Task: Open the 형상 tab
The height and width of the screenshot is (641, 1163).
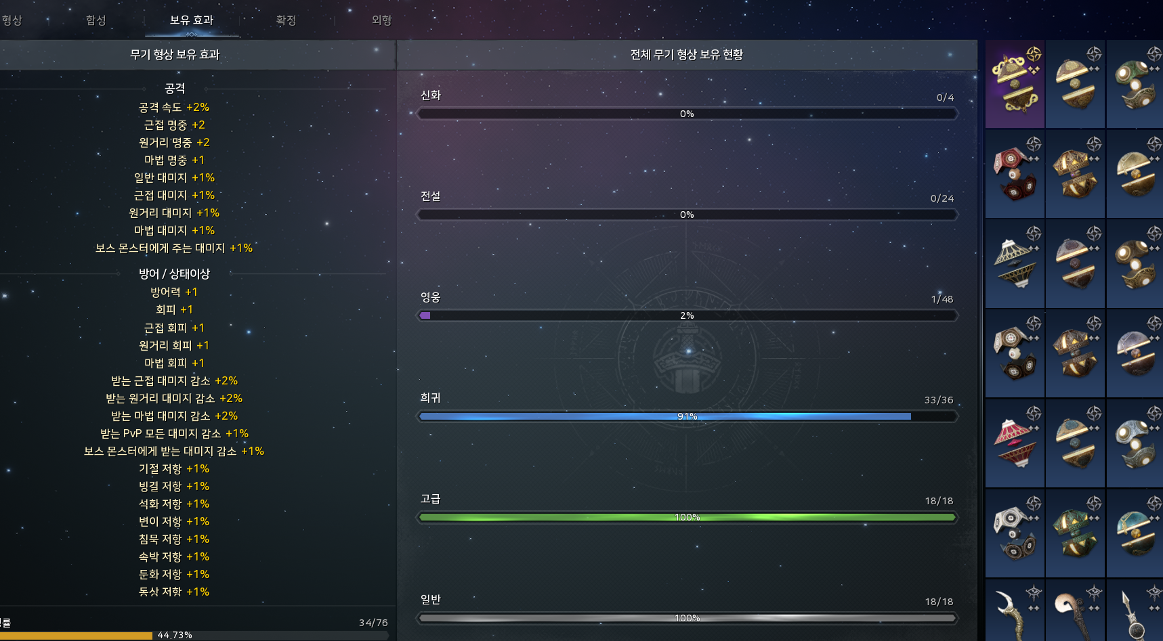Action: pyautogui.click(x=12, y=20)
